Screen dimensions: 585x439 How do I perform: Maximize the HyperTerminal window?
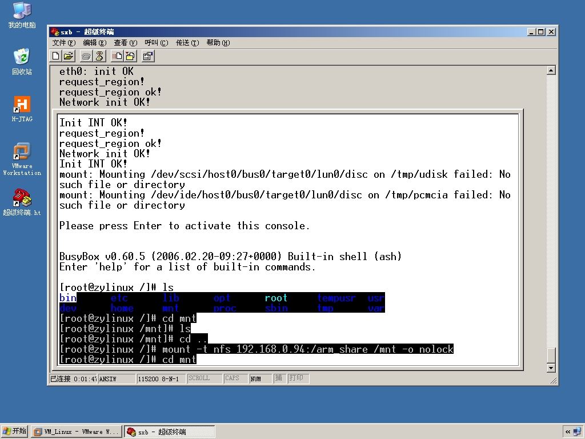tap(542, 32)
